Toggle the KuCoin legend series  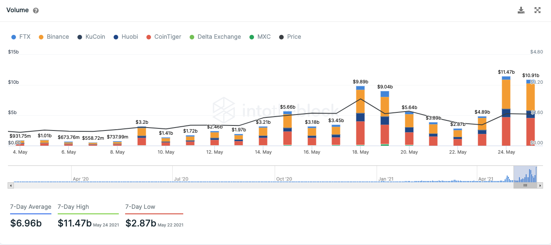tap(91, 37)
